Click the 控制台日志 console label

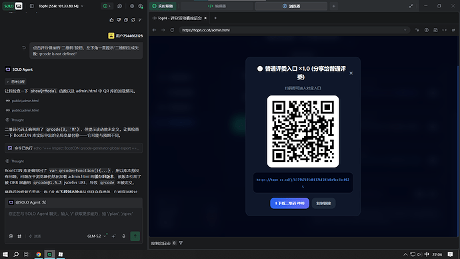(161, 243)
